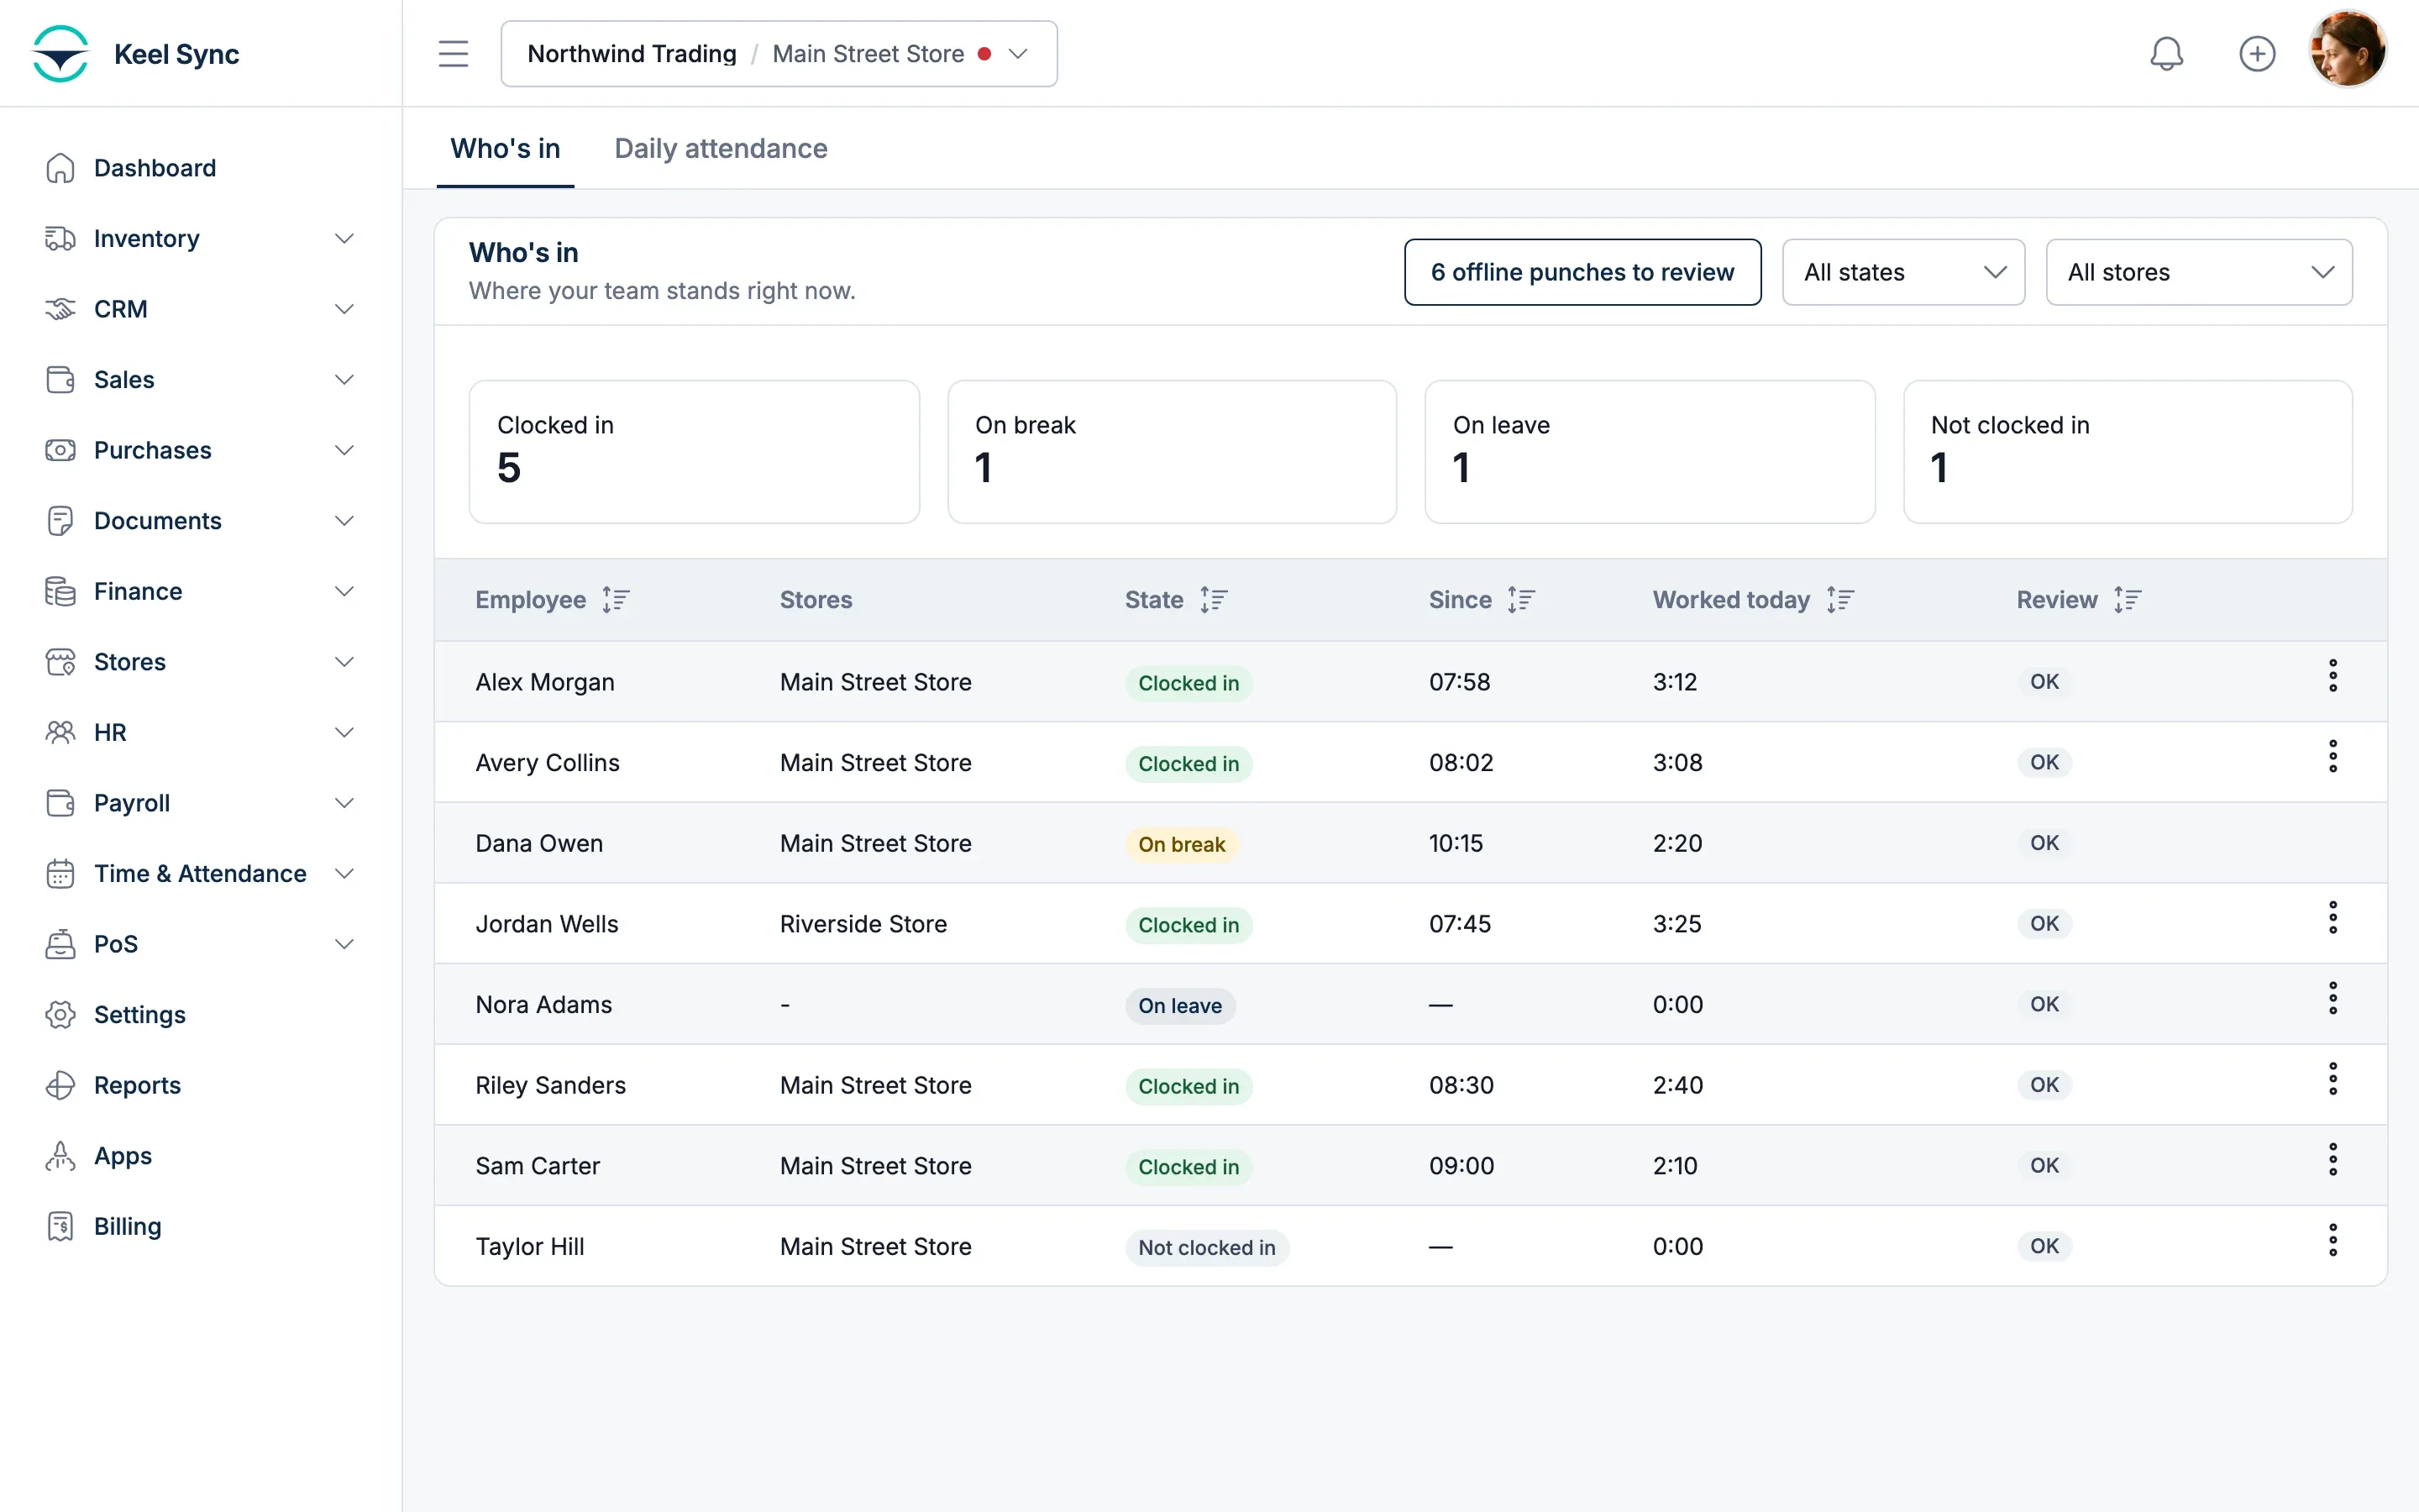Sort by Worked today column icon
This screenshot has height=1512, width=2419.
(1840, 600)
